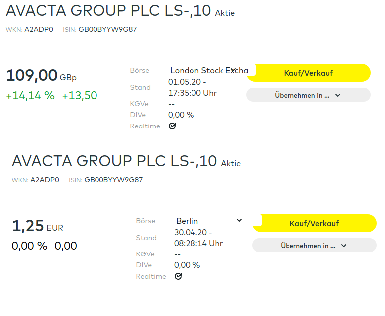The height and width of the screenshot is (316, 385).
Task: Click the Realtime refresh icon for London listing
Action: coord(172,126)
